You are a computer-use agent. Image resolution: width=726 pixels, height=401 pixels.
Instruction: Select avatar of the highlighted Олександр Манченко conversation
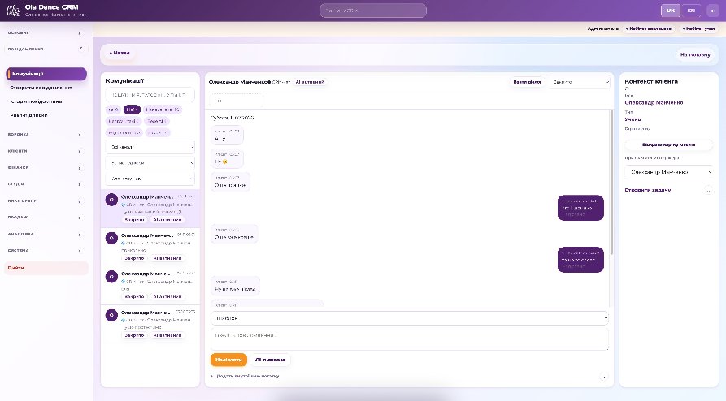click(111, 200)
